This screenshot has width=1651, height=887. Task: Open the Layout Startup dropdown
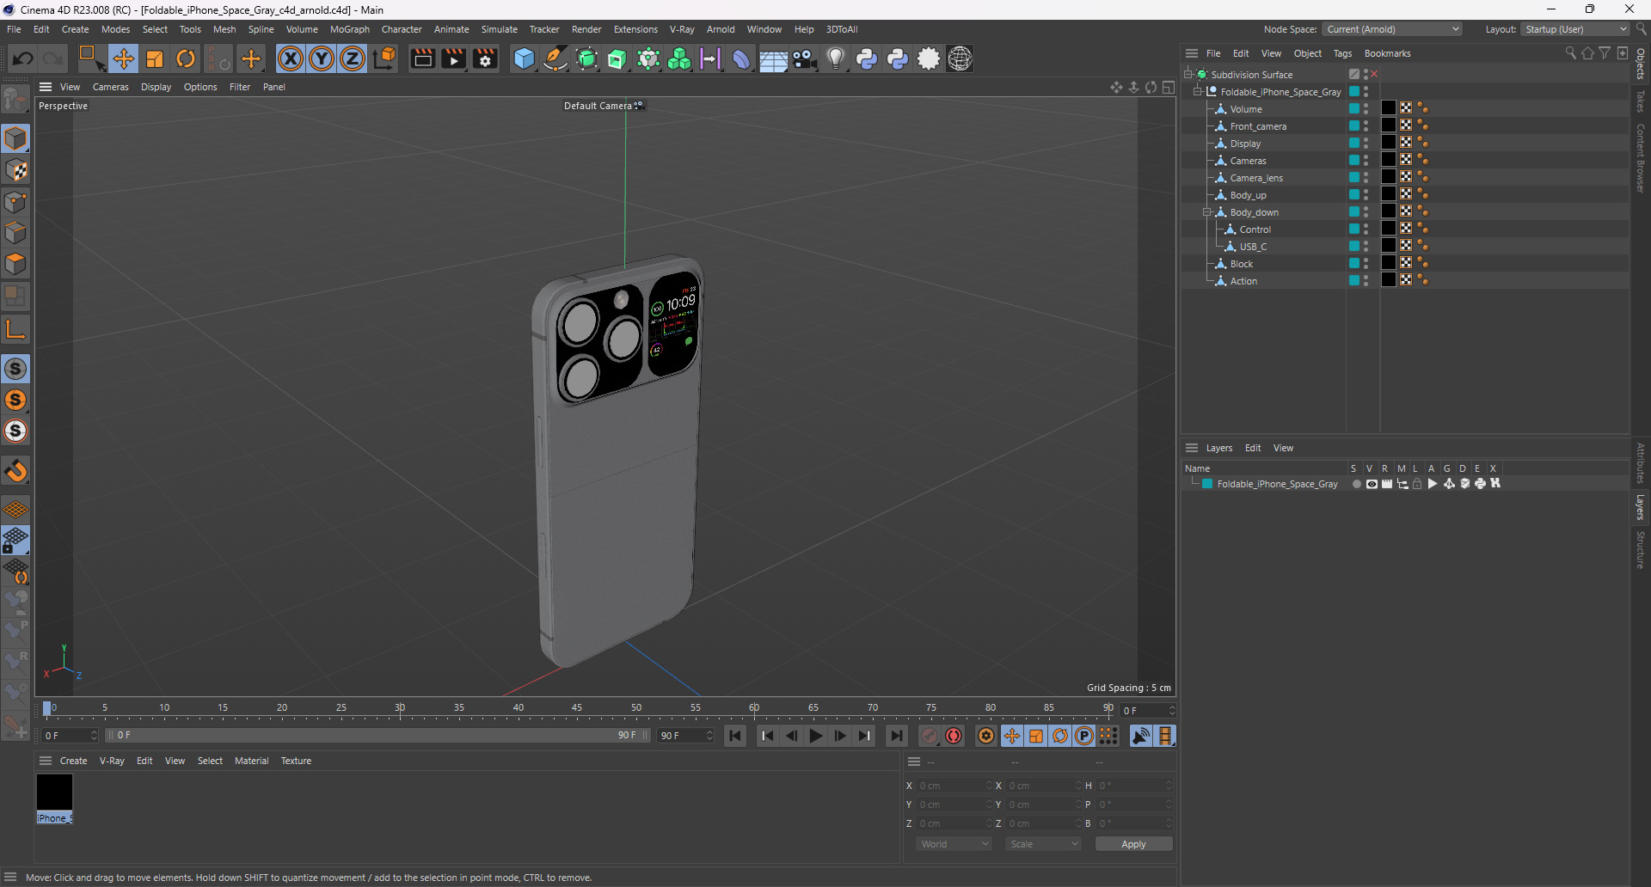pyautogui.click(x=1575, y=29)
